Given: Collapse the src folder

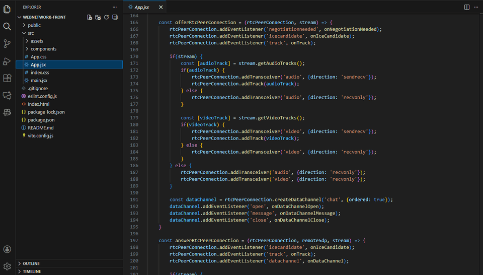Looking at the screenshot, I should coord(31,33).
